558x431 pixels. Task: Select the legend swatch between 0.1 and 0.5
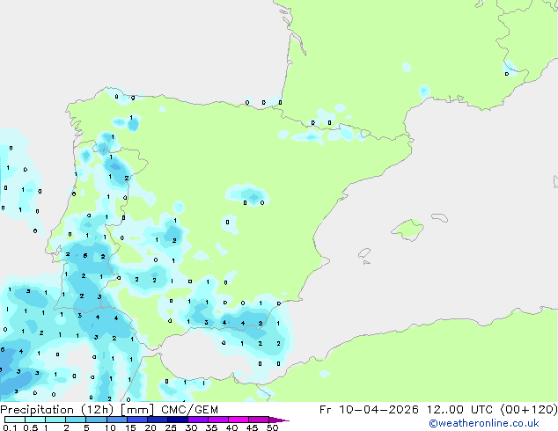tap(15, 420)
